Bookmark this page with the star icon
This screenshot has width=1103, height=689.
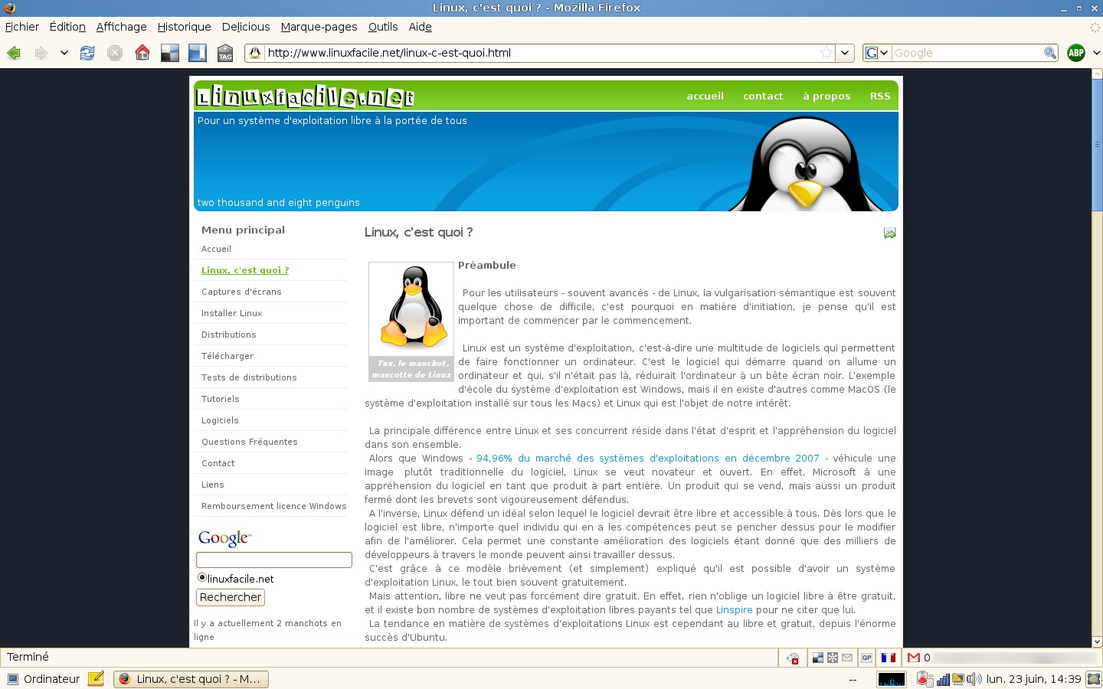(826, 53)
